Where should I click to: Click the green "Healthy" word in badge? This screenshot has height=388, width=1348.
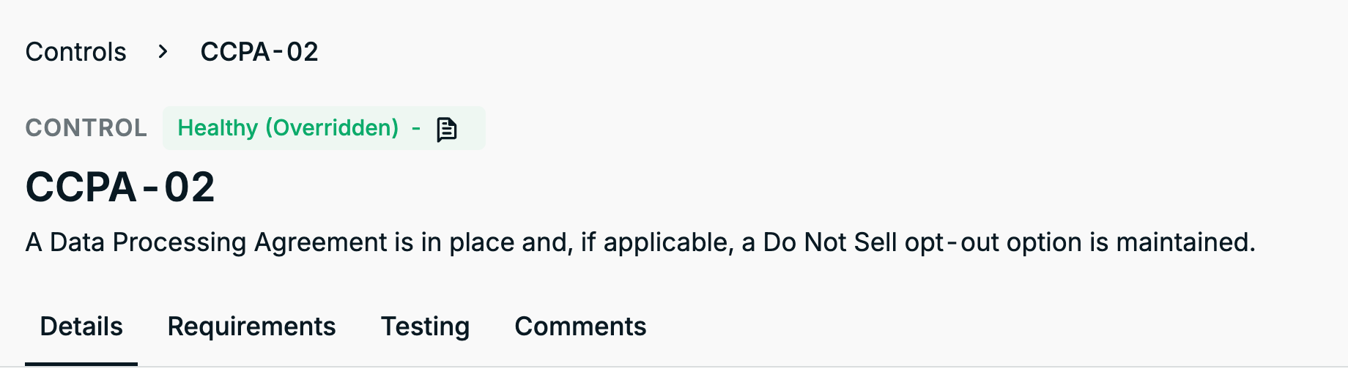point(218,128)
